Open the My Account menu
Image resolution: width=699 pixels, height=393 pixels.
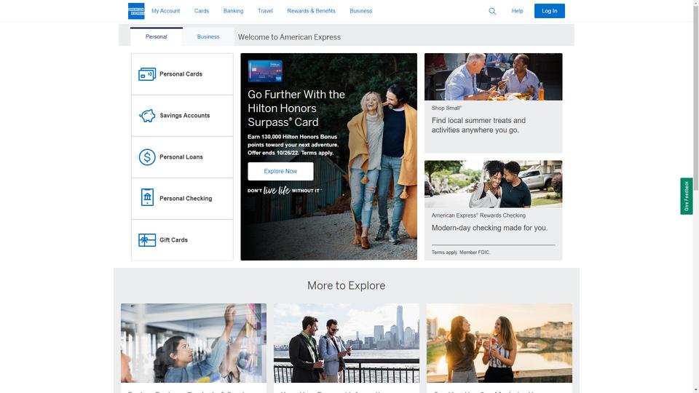(165, 11)
